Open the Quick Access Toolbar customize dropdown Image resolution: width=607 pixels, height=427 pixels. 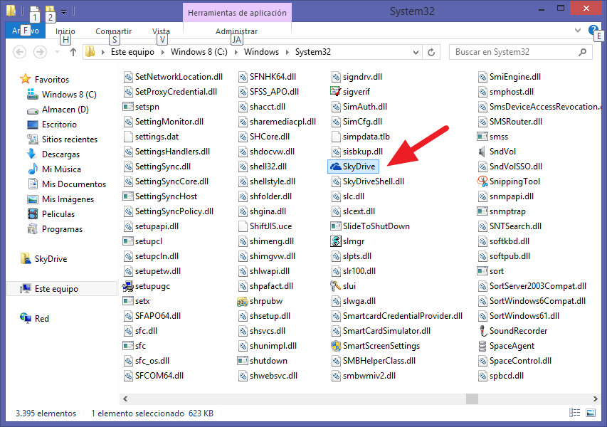tap(64, 12)
